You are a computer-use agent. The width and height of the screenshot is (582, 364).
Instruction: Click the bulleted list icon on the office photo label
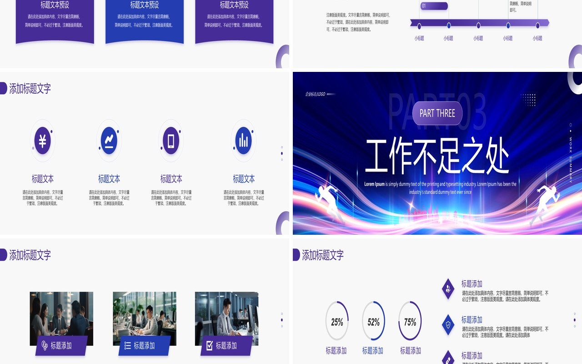(x=128, y=346)
